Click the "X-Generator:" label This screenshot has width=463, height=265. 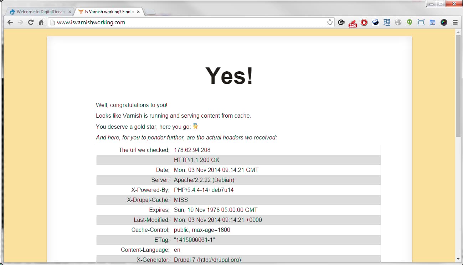tap(153, 260)
